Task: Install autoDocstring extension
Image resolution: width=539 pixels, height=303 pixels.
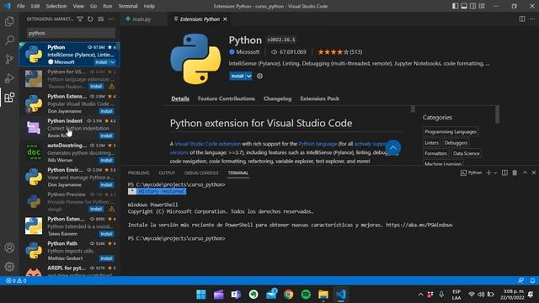Action: click(106, 160)
